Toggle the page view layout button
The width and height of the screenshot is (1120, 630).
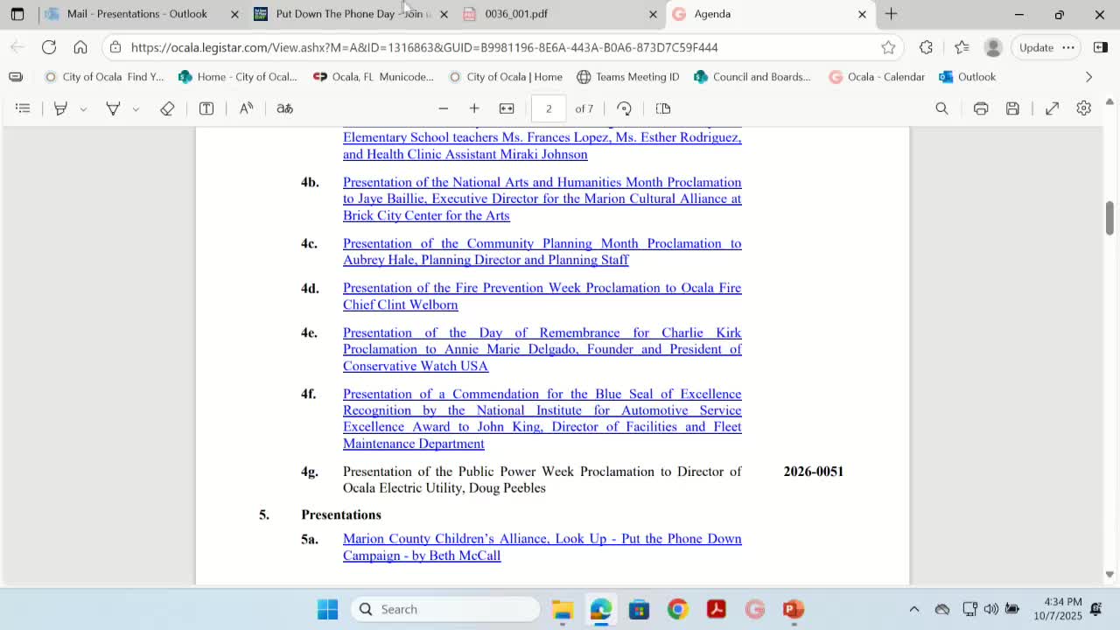click(663, 108)
